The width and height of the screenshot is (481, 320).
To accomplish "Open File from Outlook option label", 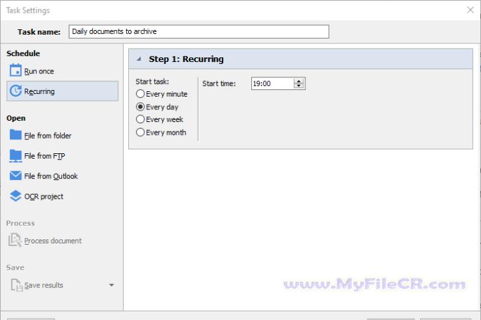I will pyautogui.click(x=51, y=176).
